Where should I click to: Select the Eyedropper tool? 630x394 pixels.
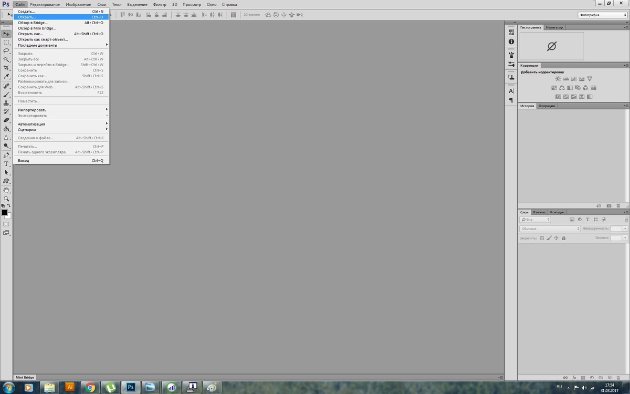(x=6, y=77)
